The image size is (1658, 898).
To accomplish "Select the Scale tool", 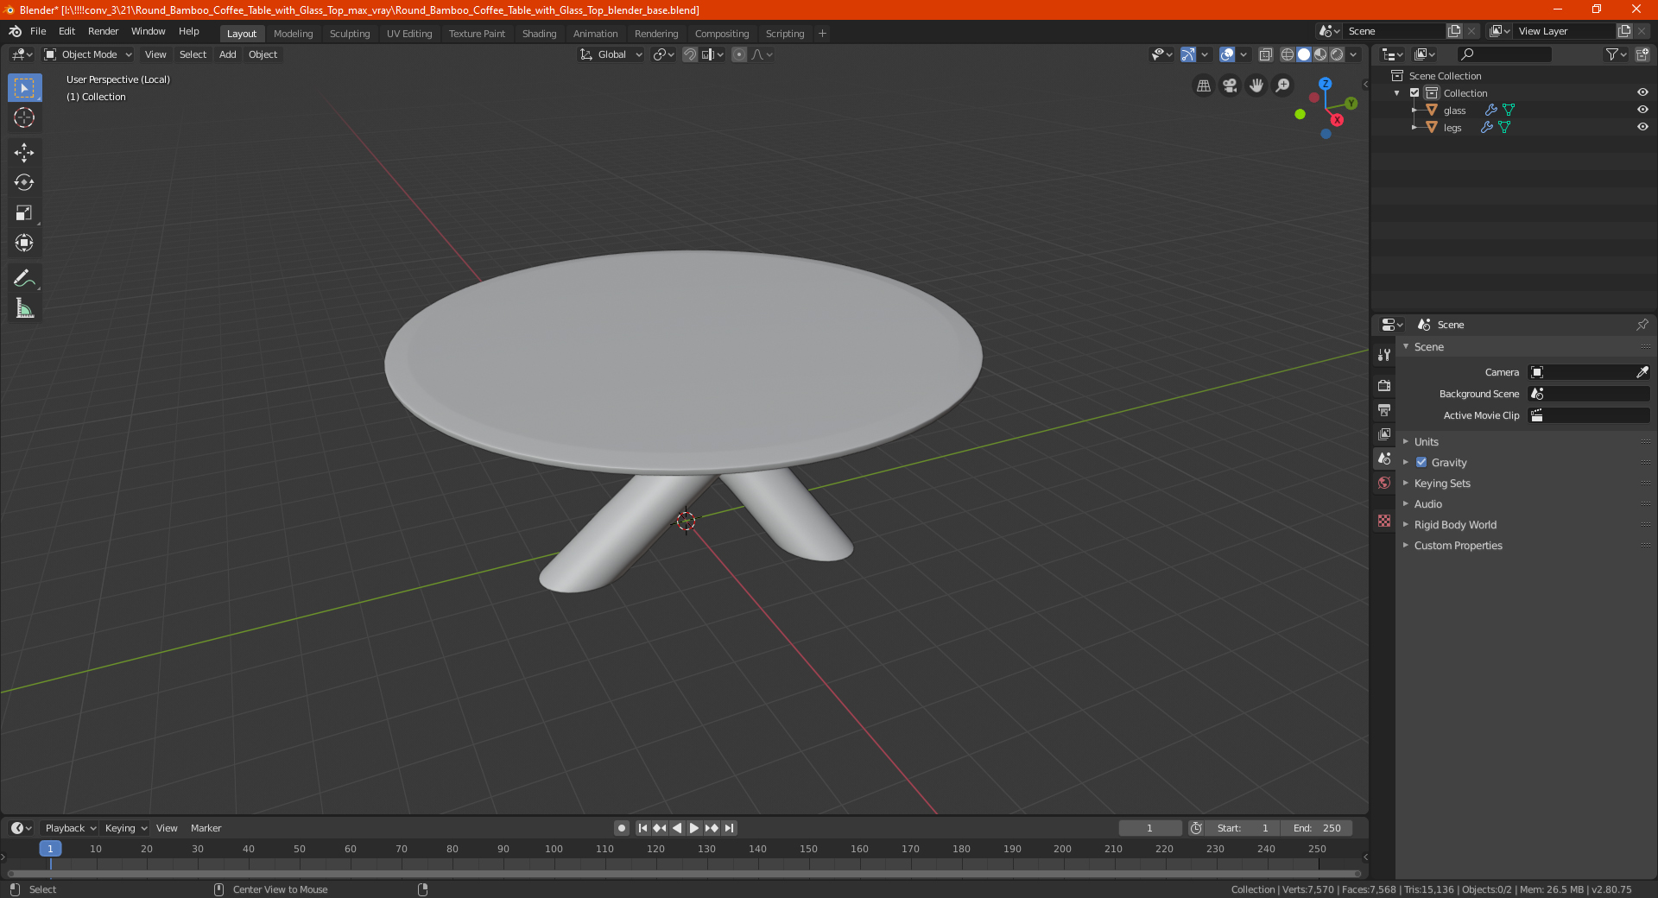I will point(24,213).
